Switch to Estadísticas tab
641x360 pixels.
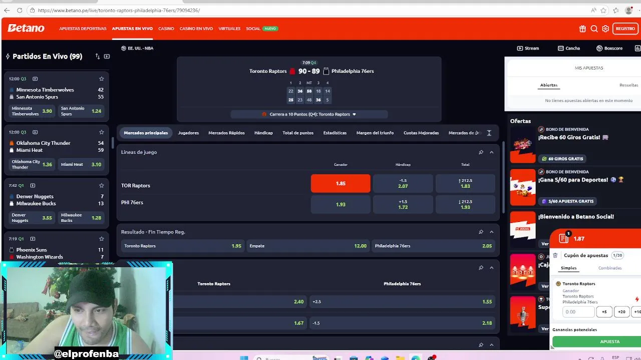(335, 133)
